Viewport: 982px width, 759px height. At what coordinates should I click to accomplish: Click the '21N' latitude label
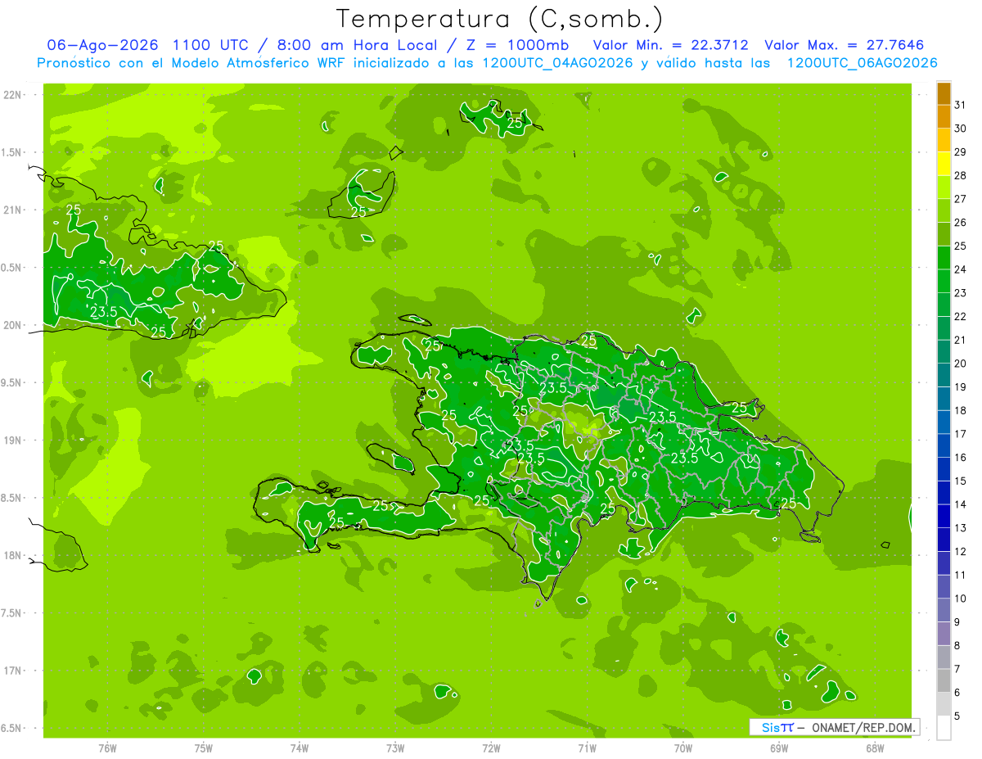(13, 210)
